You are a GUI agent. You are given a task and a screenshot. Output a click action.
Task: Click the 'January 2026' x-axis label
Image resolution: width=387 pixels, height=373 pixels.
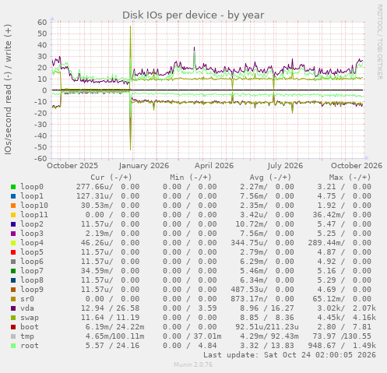(x=144, y=166)
